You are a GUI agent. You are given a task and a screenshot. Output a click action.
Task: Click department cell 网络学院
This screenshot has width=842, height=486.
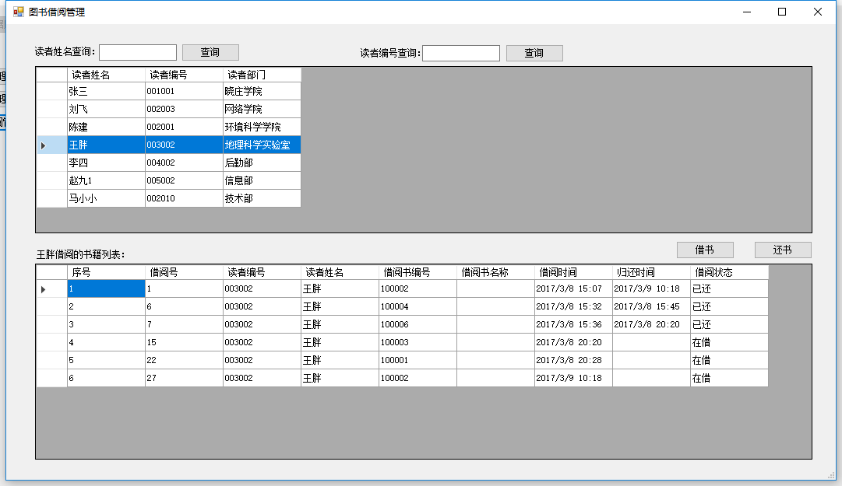pyautogui.click(x=262, y=109)
